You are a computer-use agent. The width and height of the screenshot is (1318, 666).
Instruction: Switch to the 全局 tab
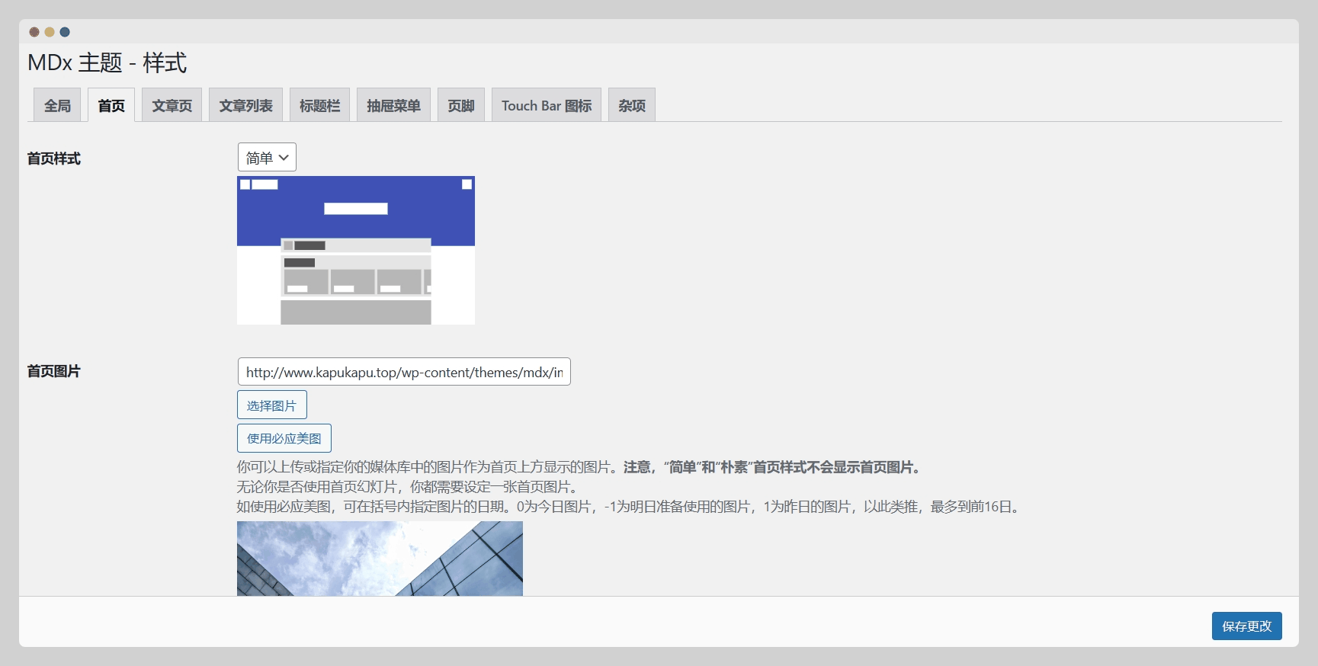tap(57, 105)
